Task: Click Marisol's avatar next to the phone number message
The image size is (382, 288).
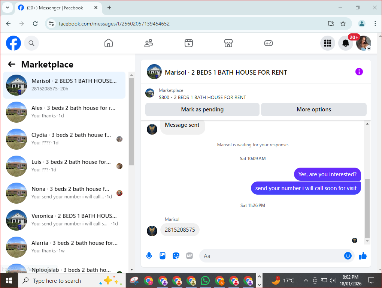Action: click(152, 231)
